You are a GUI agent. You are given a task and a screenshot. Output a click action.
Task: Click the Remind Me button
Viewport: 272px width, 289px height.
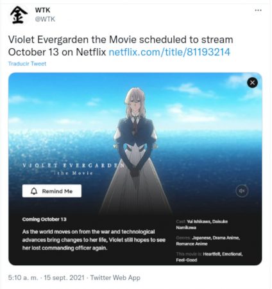click(52, 191)
